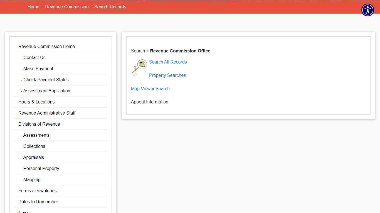Select Divisions of Revenue sidebar item
380x213 pixels.
[61, 124]
